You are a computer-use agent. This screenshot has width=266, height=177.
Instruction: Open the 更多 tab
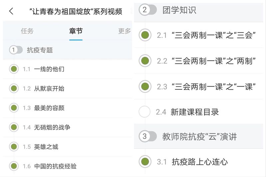[125, 31]
